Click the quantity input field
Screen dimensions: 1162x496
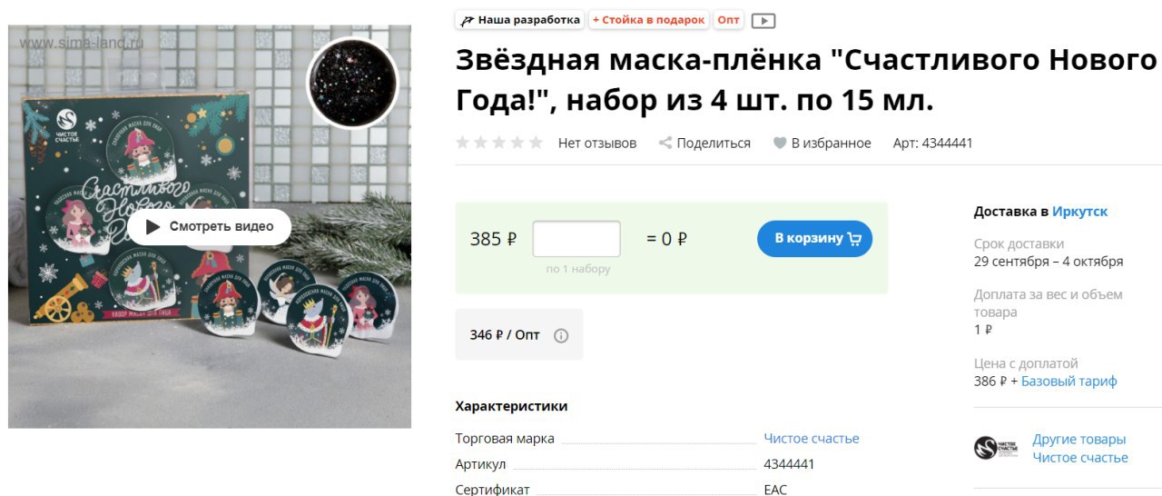click(576, 239)
